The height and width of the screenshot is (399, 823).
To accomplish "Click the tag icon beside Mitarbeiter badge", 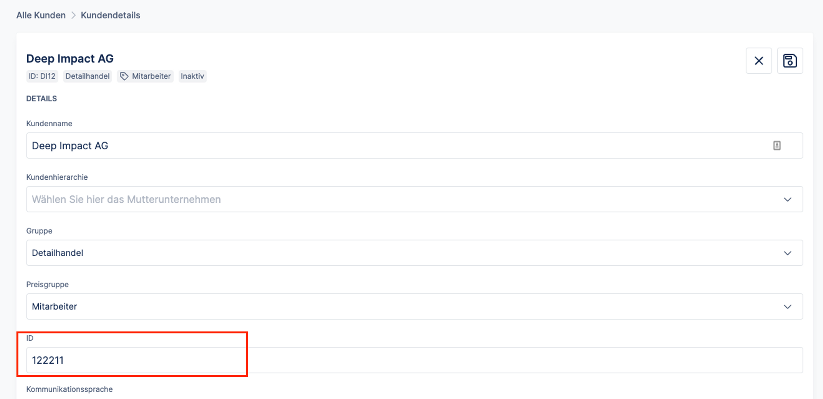I will click(x=124, y=76).
